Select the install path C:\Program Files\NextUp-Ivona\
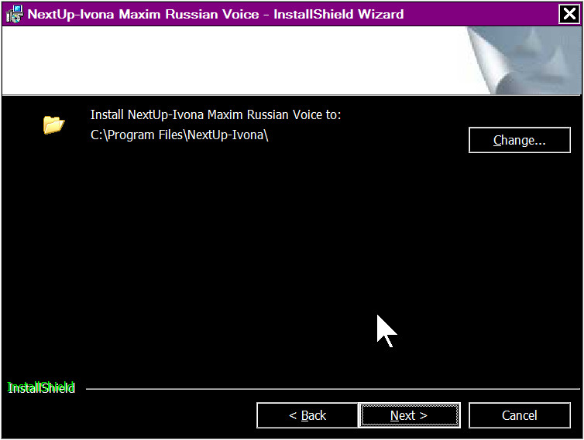This screenshot has width=584, height=440. click(179, 135)
